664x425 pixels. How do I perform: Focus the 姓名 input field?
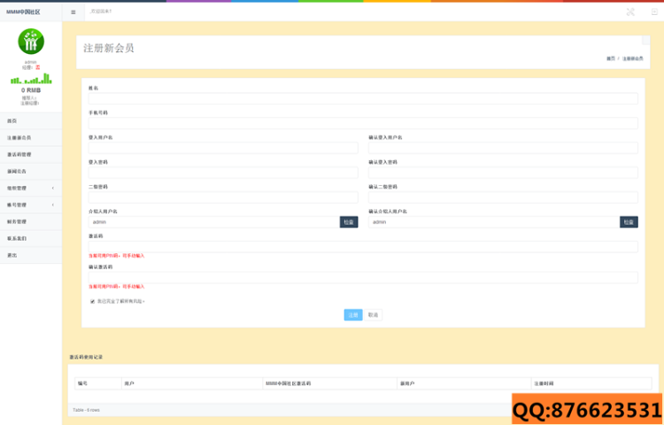363,98
